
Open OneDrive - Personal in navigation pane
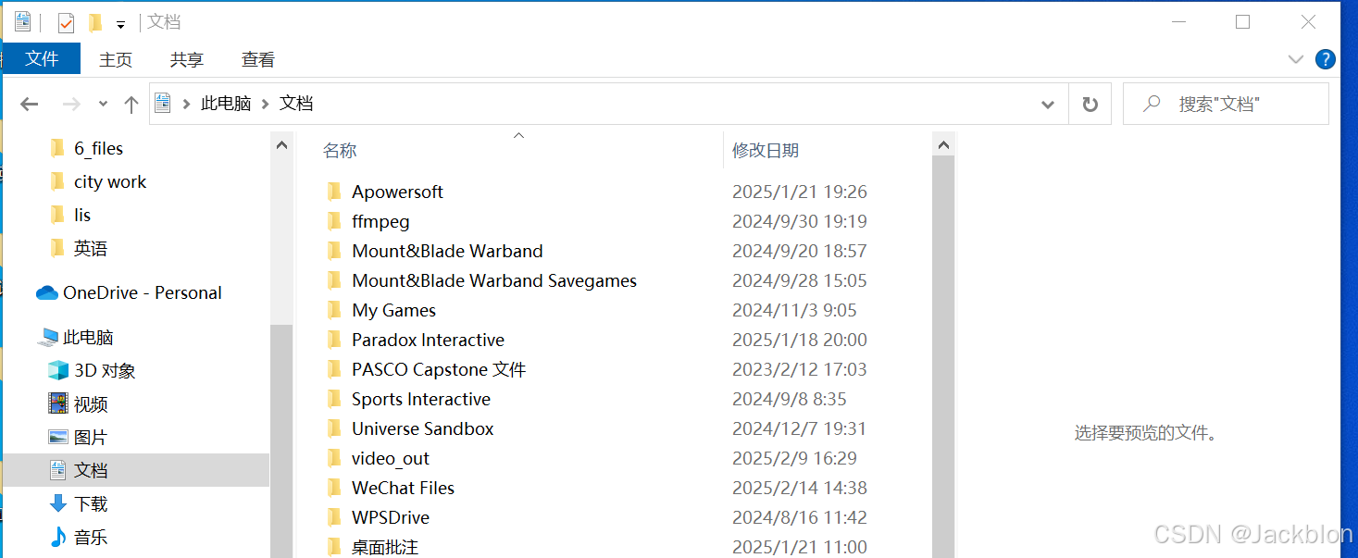click(x=142, y=292)
